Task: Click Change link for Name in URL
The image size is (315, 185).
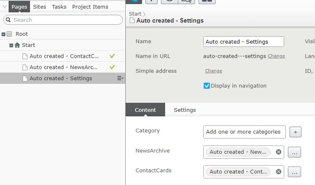Action: point(276,56)
